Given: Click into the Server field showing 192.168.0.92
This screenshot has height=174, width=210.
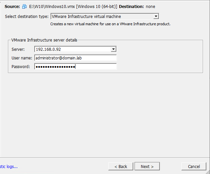Looking at the screenshot, I should (75, 49).
